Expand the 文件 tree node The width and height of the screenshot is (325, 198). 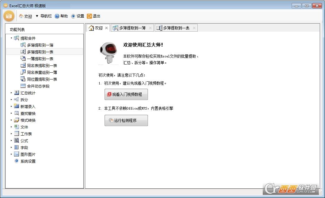pos(11,127)
